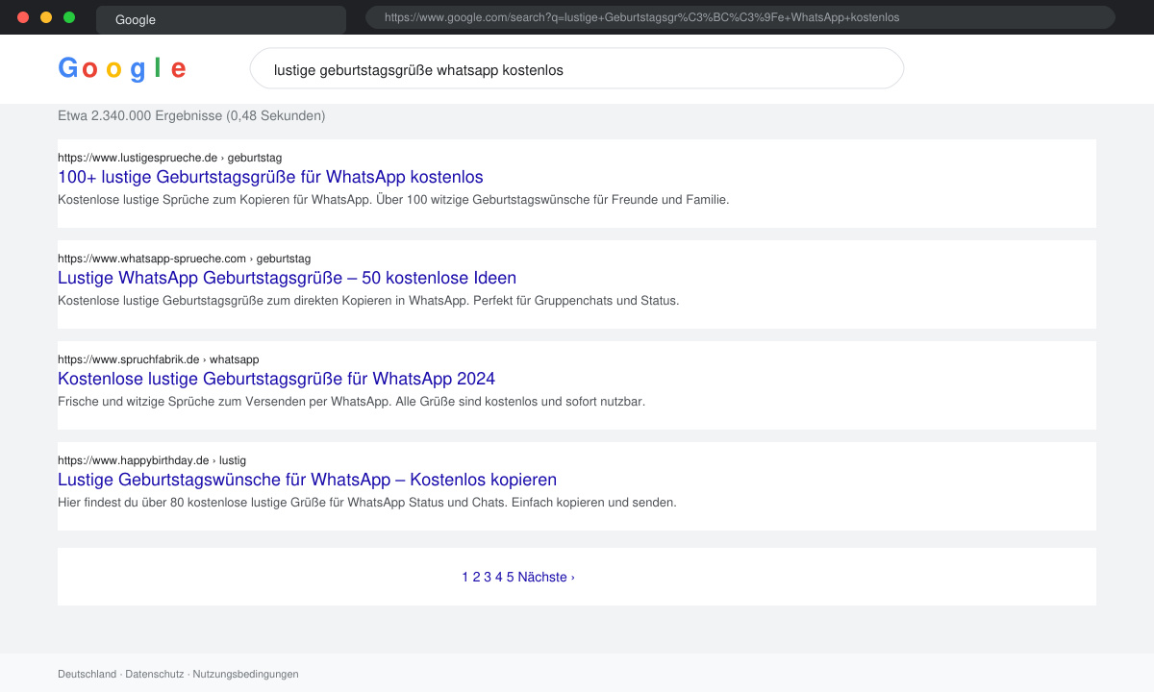Select the Google browser tab

(221, 19)
